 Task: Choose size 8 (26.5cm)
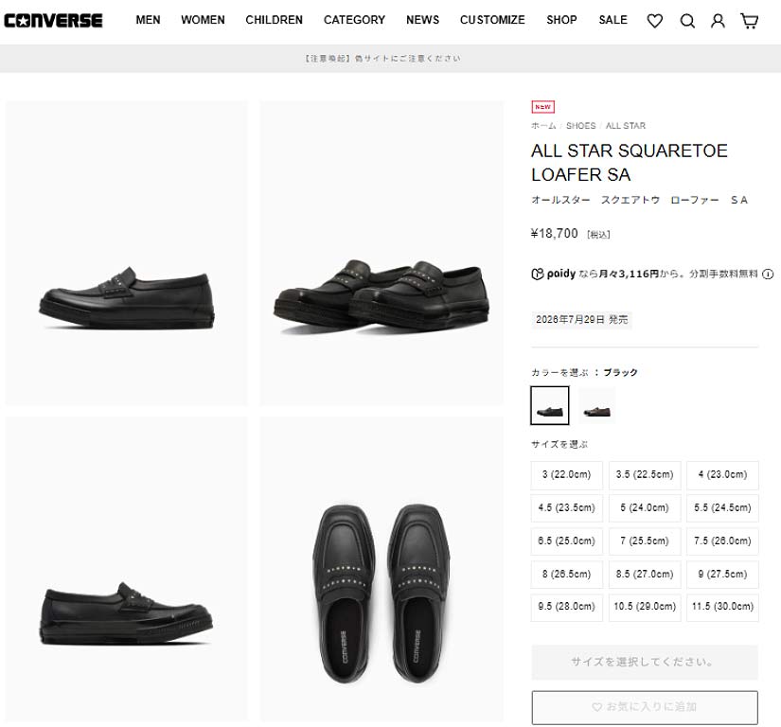point(567,575)
